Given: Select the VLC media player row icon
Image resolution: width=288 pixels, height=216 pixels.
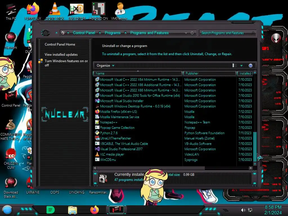Looking at the screenshot, I should coord(97,154).
